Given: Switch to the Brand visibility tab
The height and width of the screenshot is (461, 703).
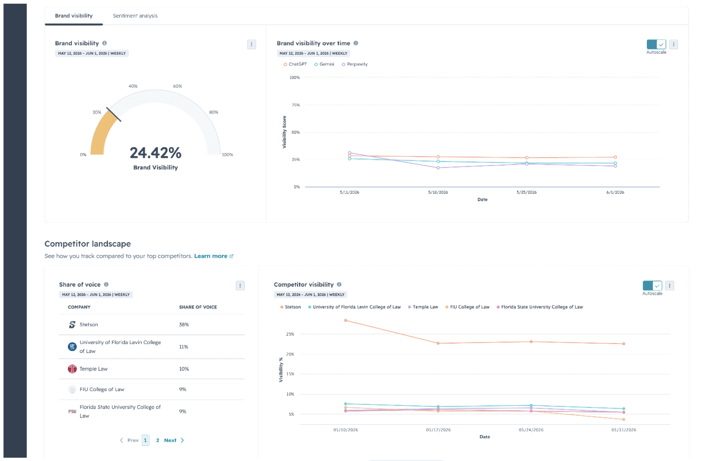Looking at the screenshot, I should click(74, 16).
